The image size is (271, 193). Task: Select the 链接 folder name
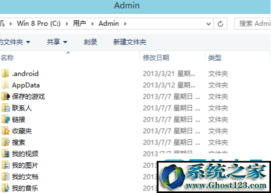pyautogui.click(x=18, y=120)
